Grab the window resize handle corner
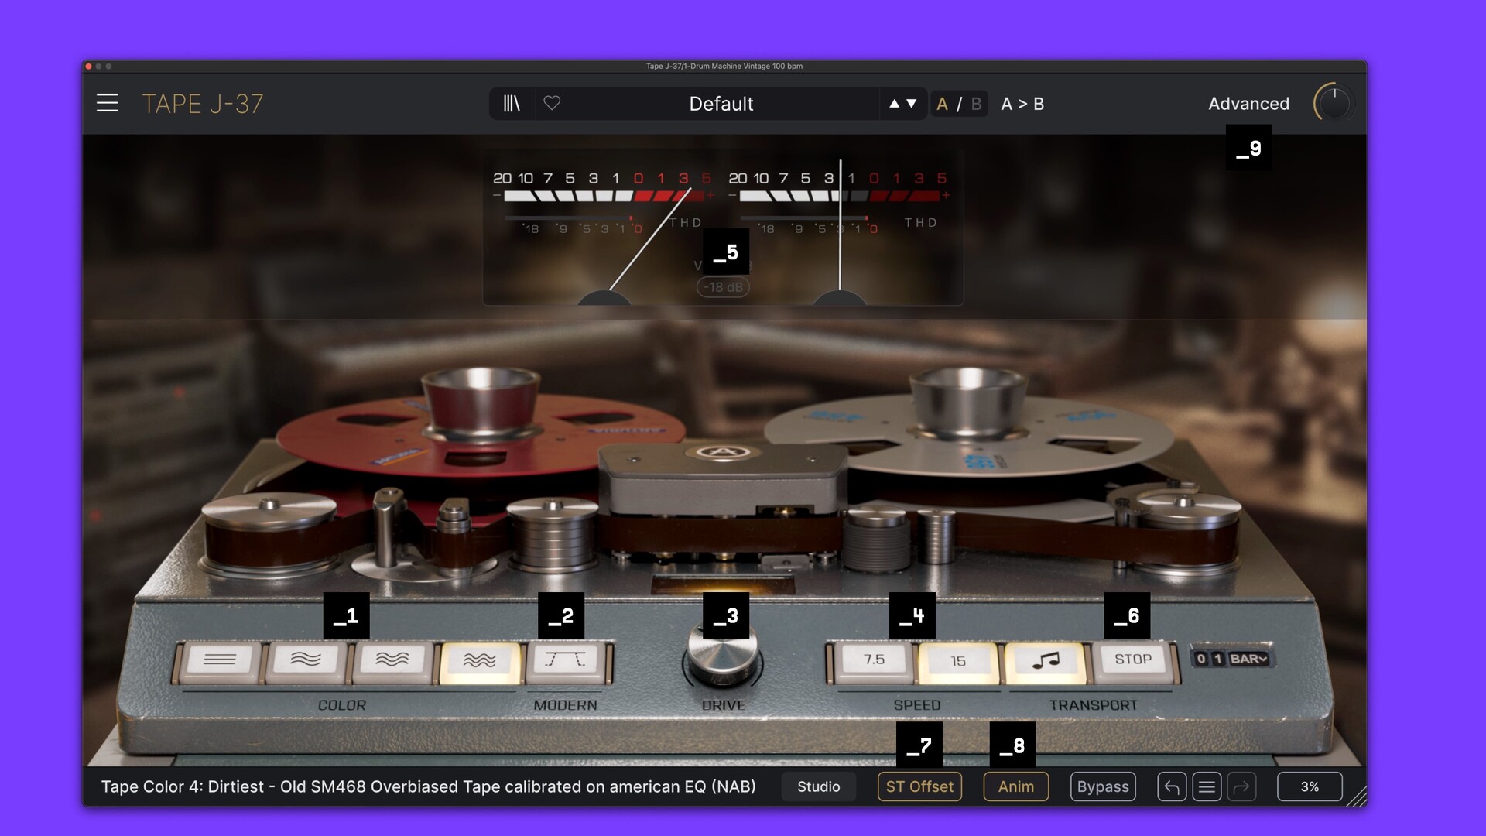 pos(1357,797)
